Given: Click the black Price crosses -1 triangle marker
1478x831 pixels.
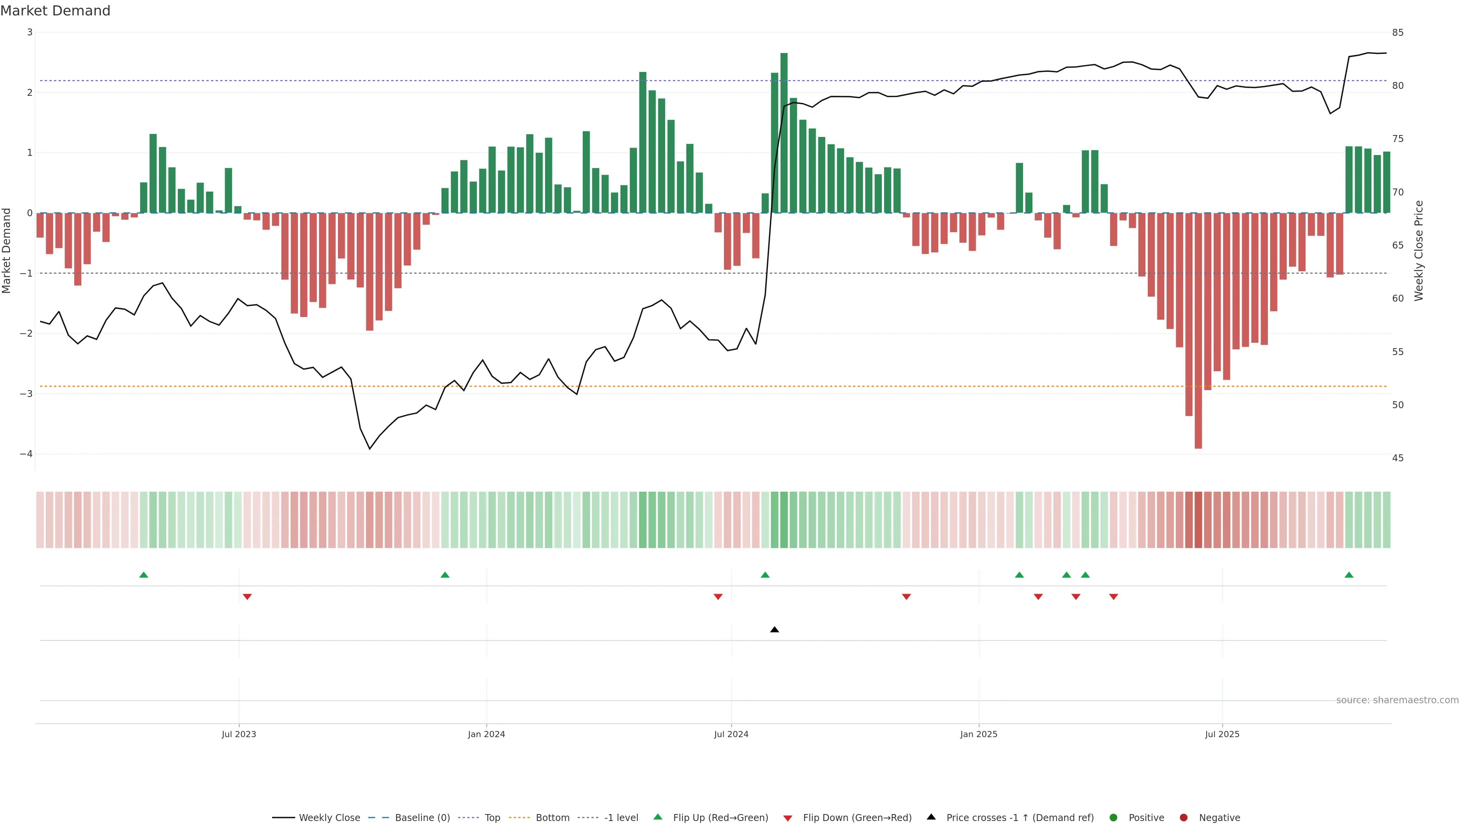Looking at the screenshot, I should pos(774,630).
